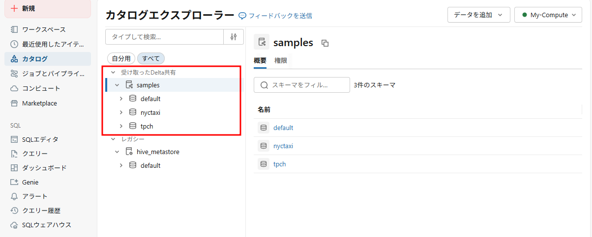Click the copy icon next to samples title
Viewport: 592px width, 237px height.
tap(325, 43)
